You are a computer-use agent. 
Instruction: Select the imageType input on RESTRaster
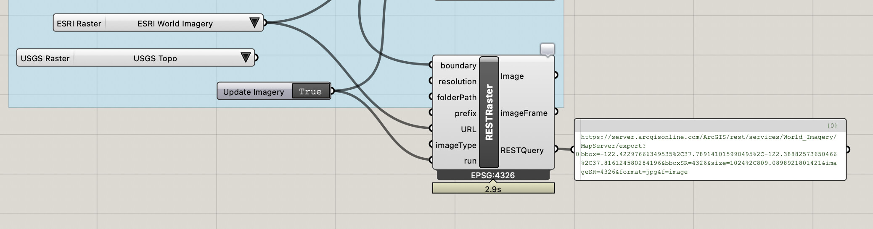pos(456,145)
